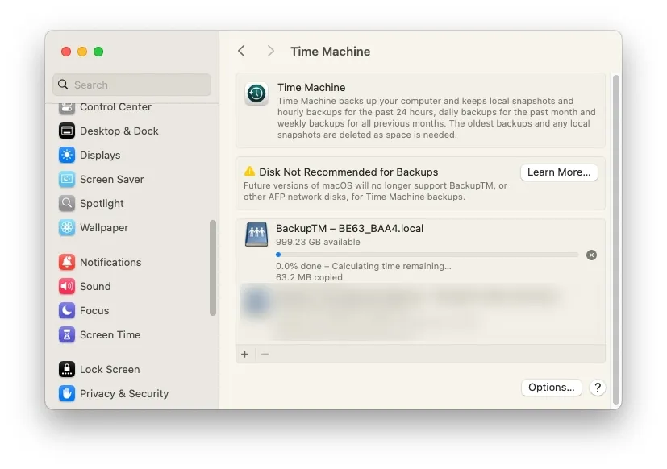Open Wallpaper flower icon in sidebar
The width and height of the screenshot is (667, 469).
pyautogui.click(x=67, y=227)
